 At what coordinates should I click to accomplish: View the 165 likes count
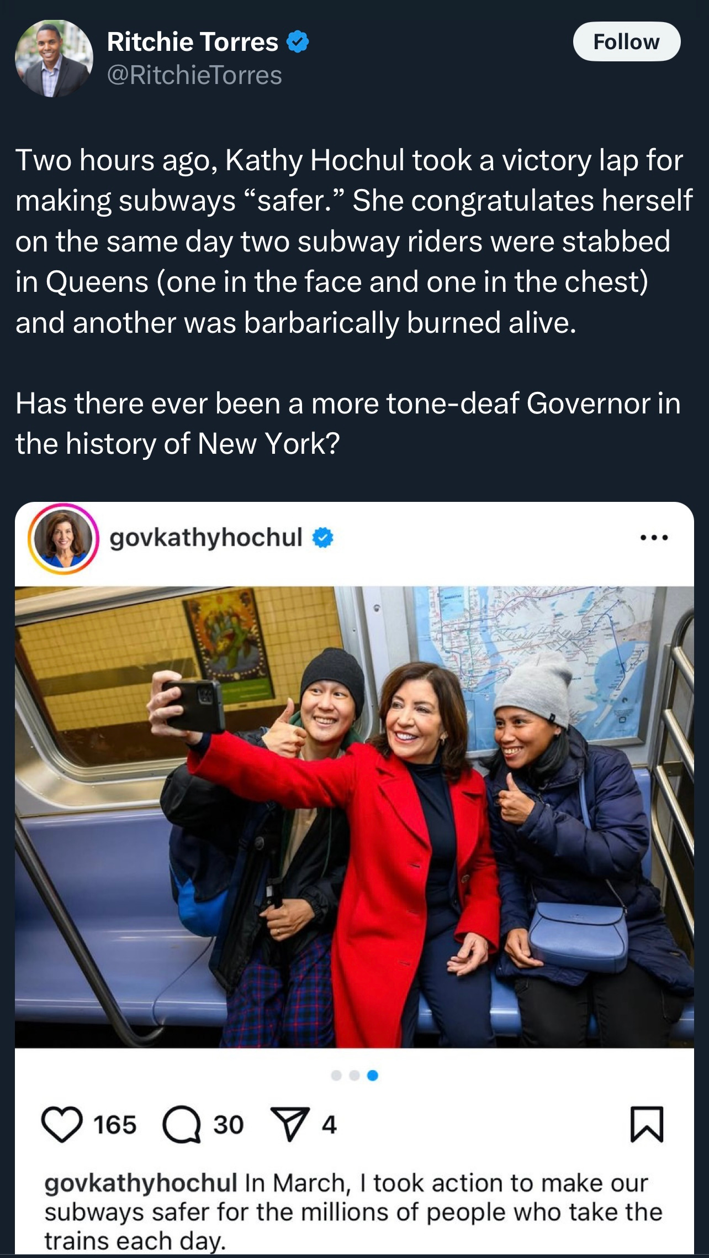coord(115,1125)
